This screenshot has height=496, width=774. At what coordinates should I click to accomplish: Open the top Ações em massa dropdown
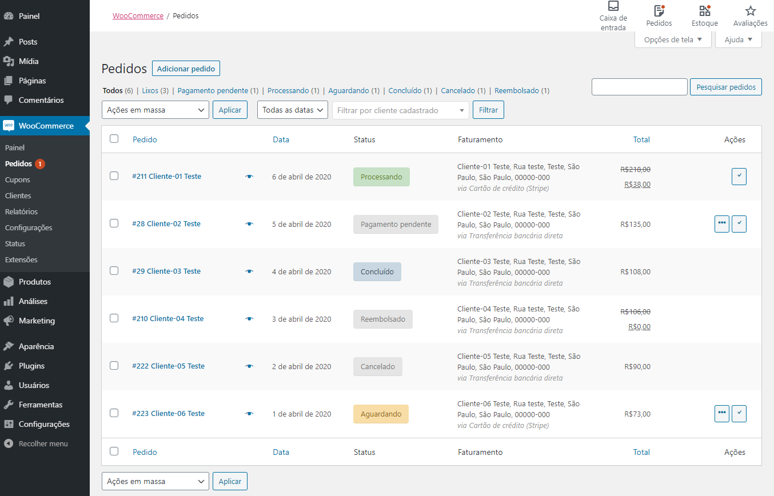[155, 110]
